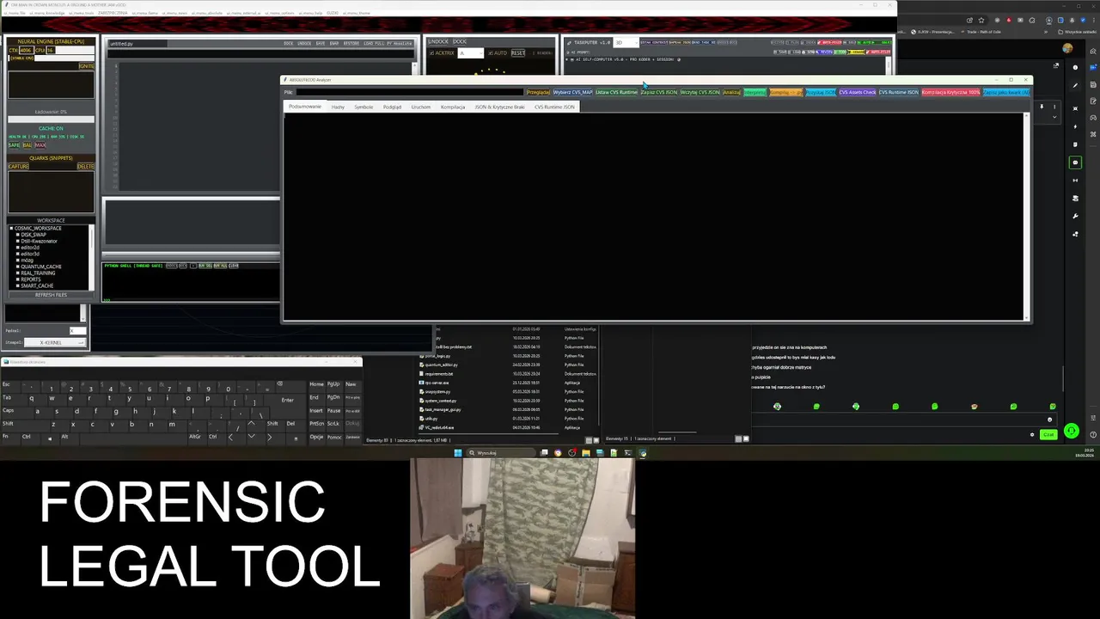Click the CPU value field showing 16

coord(51,51)
